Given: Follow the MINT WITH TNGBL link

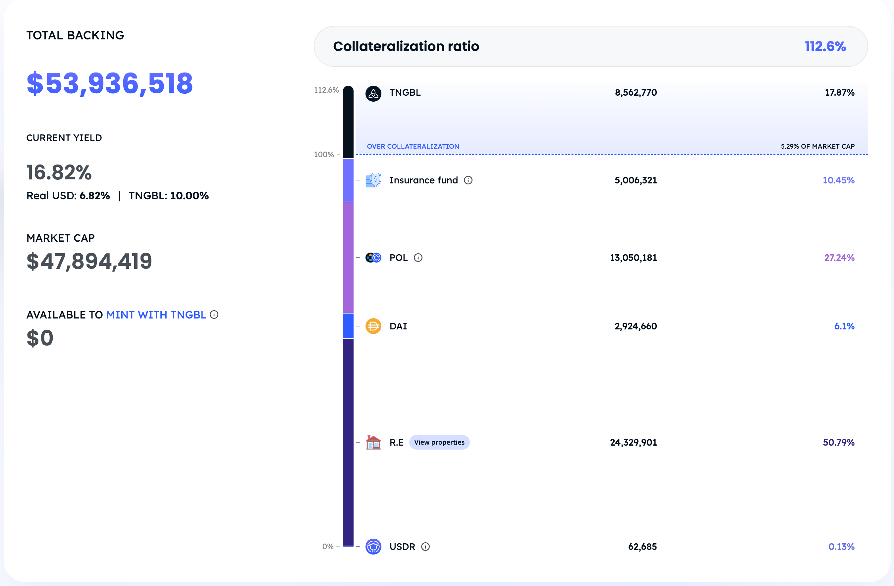Looking at the screenshot, I should click(156, 315).
